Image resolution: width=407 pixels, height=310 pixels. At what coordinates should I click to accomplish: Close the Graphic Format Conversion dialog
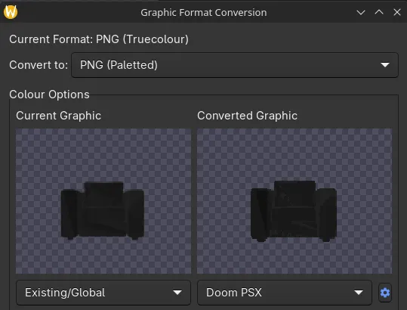coord(397,12)
